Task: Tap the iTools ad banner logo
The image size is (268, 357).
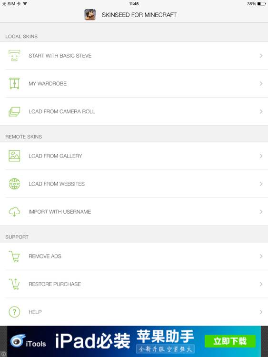Action: pos(28,341)
